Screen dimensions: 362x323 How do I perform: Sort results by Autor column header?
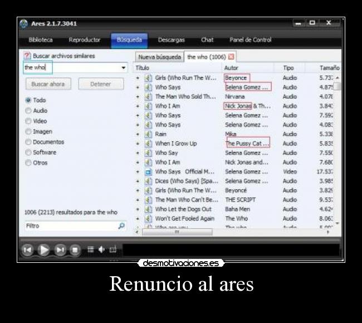coord(247,68)
